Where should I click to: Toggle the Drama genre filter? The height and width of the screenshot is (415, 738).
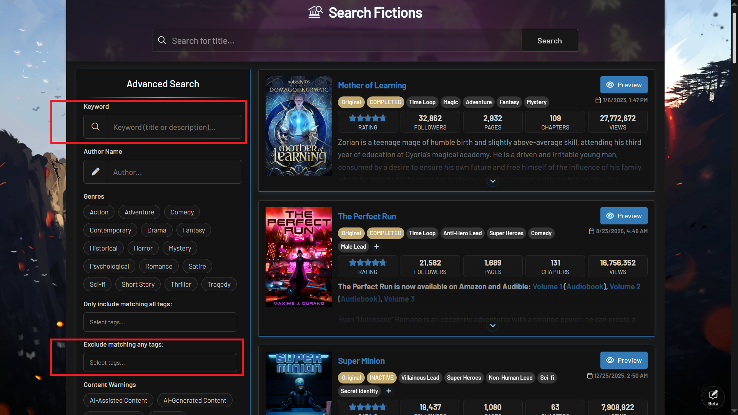tap(157, 230)
